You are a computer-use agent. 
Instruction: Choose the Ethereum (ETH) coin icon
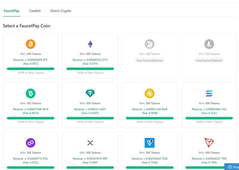pos(90,44)
